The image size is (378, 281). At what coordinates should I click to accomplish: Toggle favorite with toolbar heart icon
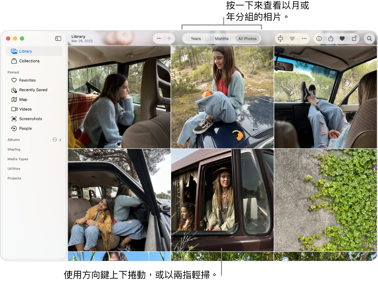pyautogui.click(x=342, y=39)
